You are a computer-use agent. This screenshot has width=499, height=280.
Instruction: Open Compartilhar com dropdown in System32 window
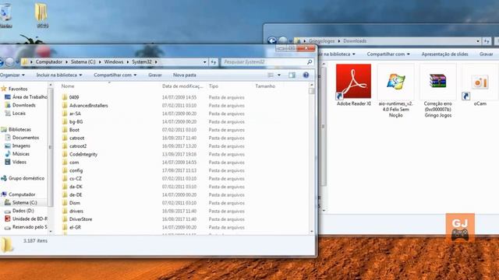pyautogui.click(x=115, y=75)
